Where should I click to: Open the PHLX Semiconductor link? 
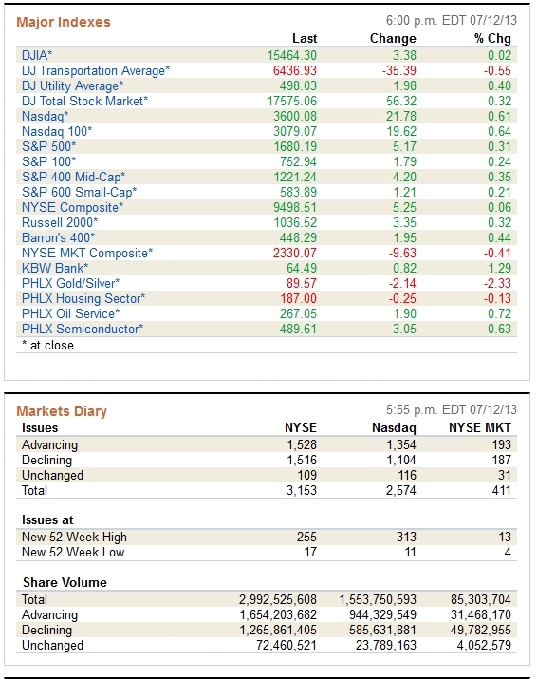pyautogui.click(x=83, y=329)
